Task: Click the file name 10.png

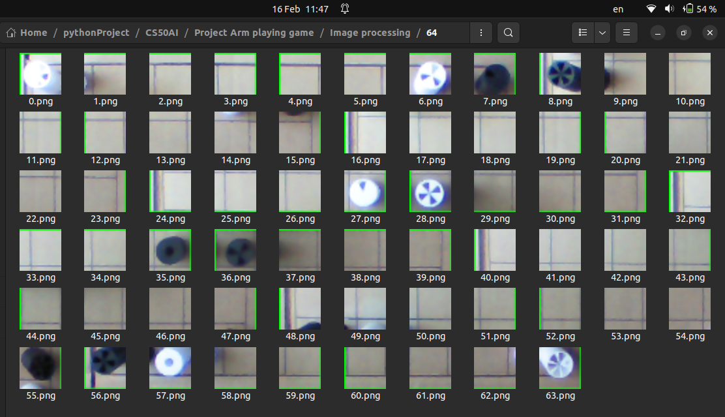Action: pyautogui.click(x=690, y=101)
